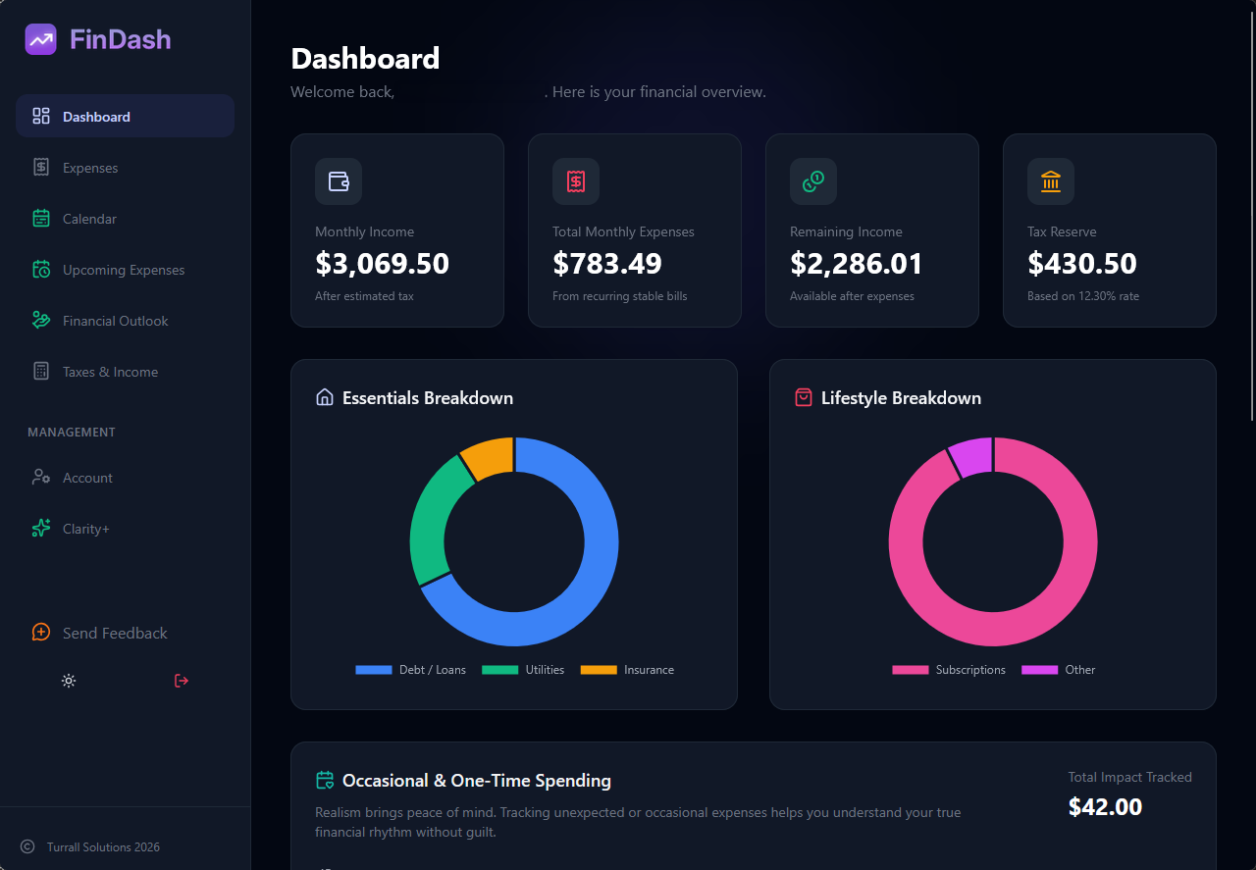
Task: Click the 'From recurring stable bills' caption
Action: click(x=620, y=296)
